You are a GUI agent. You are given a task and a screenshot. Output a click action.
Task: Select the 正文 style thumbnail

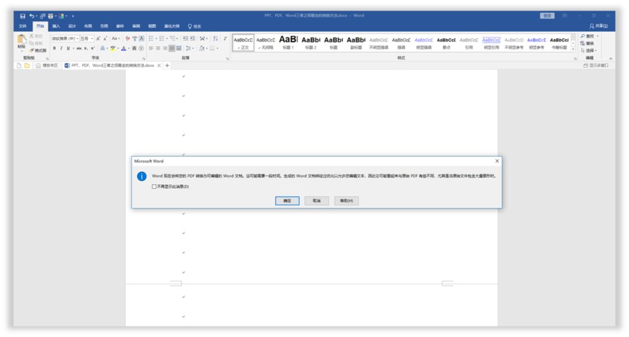click(x=243, y=42)
